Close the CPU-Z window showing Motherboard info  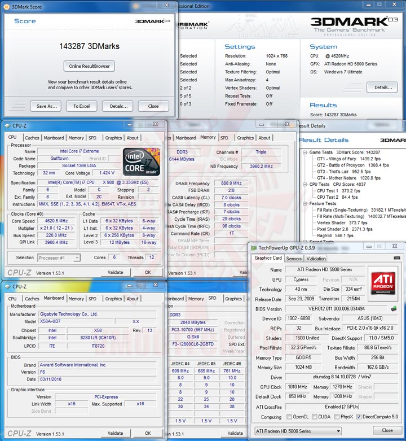coord(155,285)
